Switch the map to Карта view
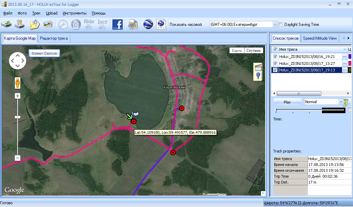The image size is (353, 207). pyautogui.click(x=236, y=50)
